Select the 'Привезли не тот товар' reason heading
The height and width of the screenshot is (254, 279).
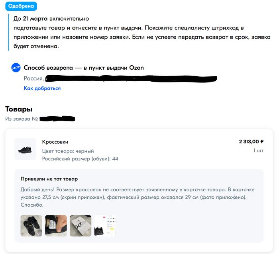pyautogui.click(x=49, y=179)
